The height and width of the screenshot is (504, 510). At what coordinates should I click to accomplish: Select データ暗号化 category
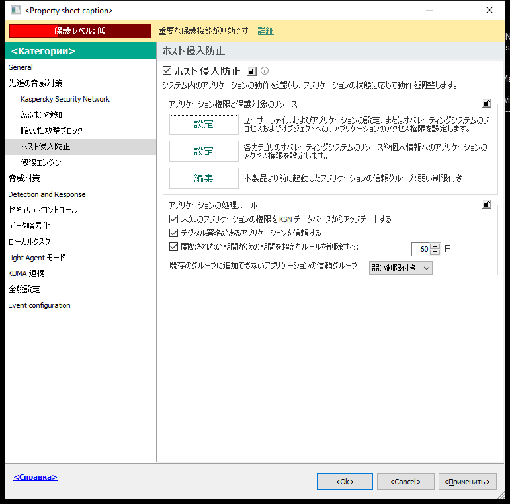pos(81,226)
